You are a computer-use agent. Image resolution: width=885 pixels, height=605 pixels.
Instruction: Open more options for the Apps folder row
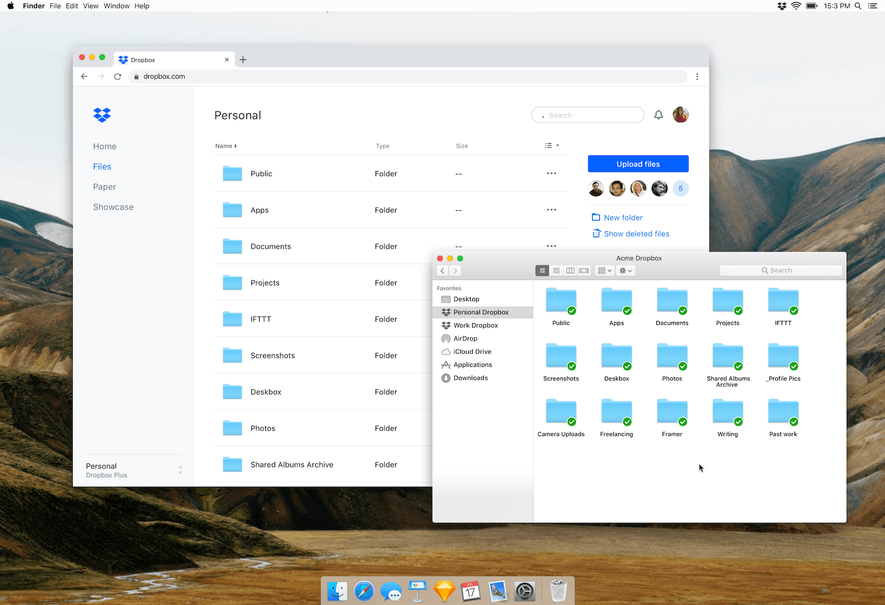click(552, 210)
